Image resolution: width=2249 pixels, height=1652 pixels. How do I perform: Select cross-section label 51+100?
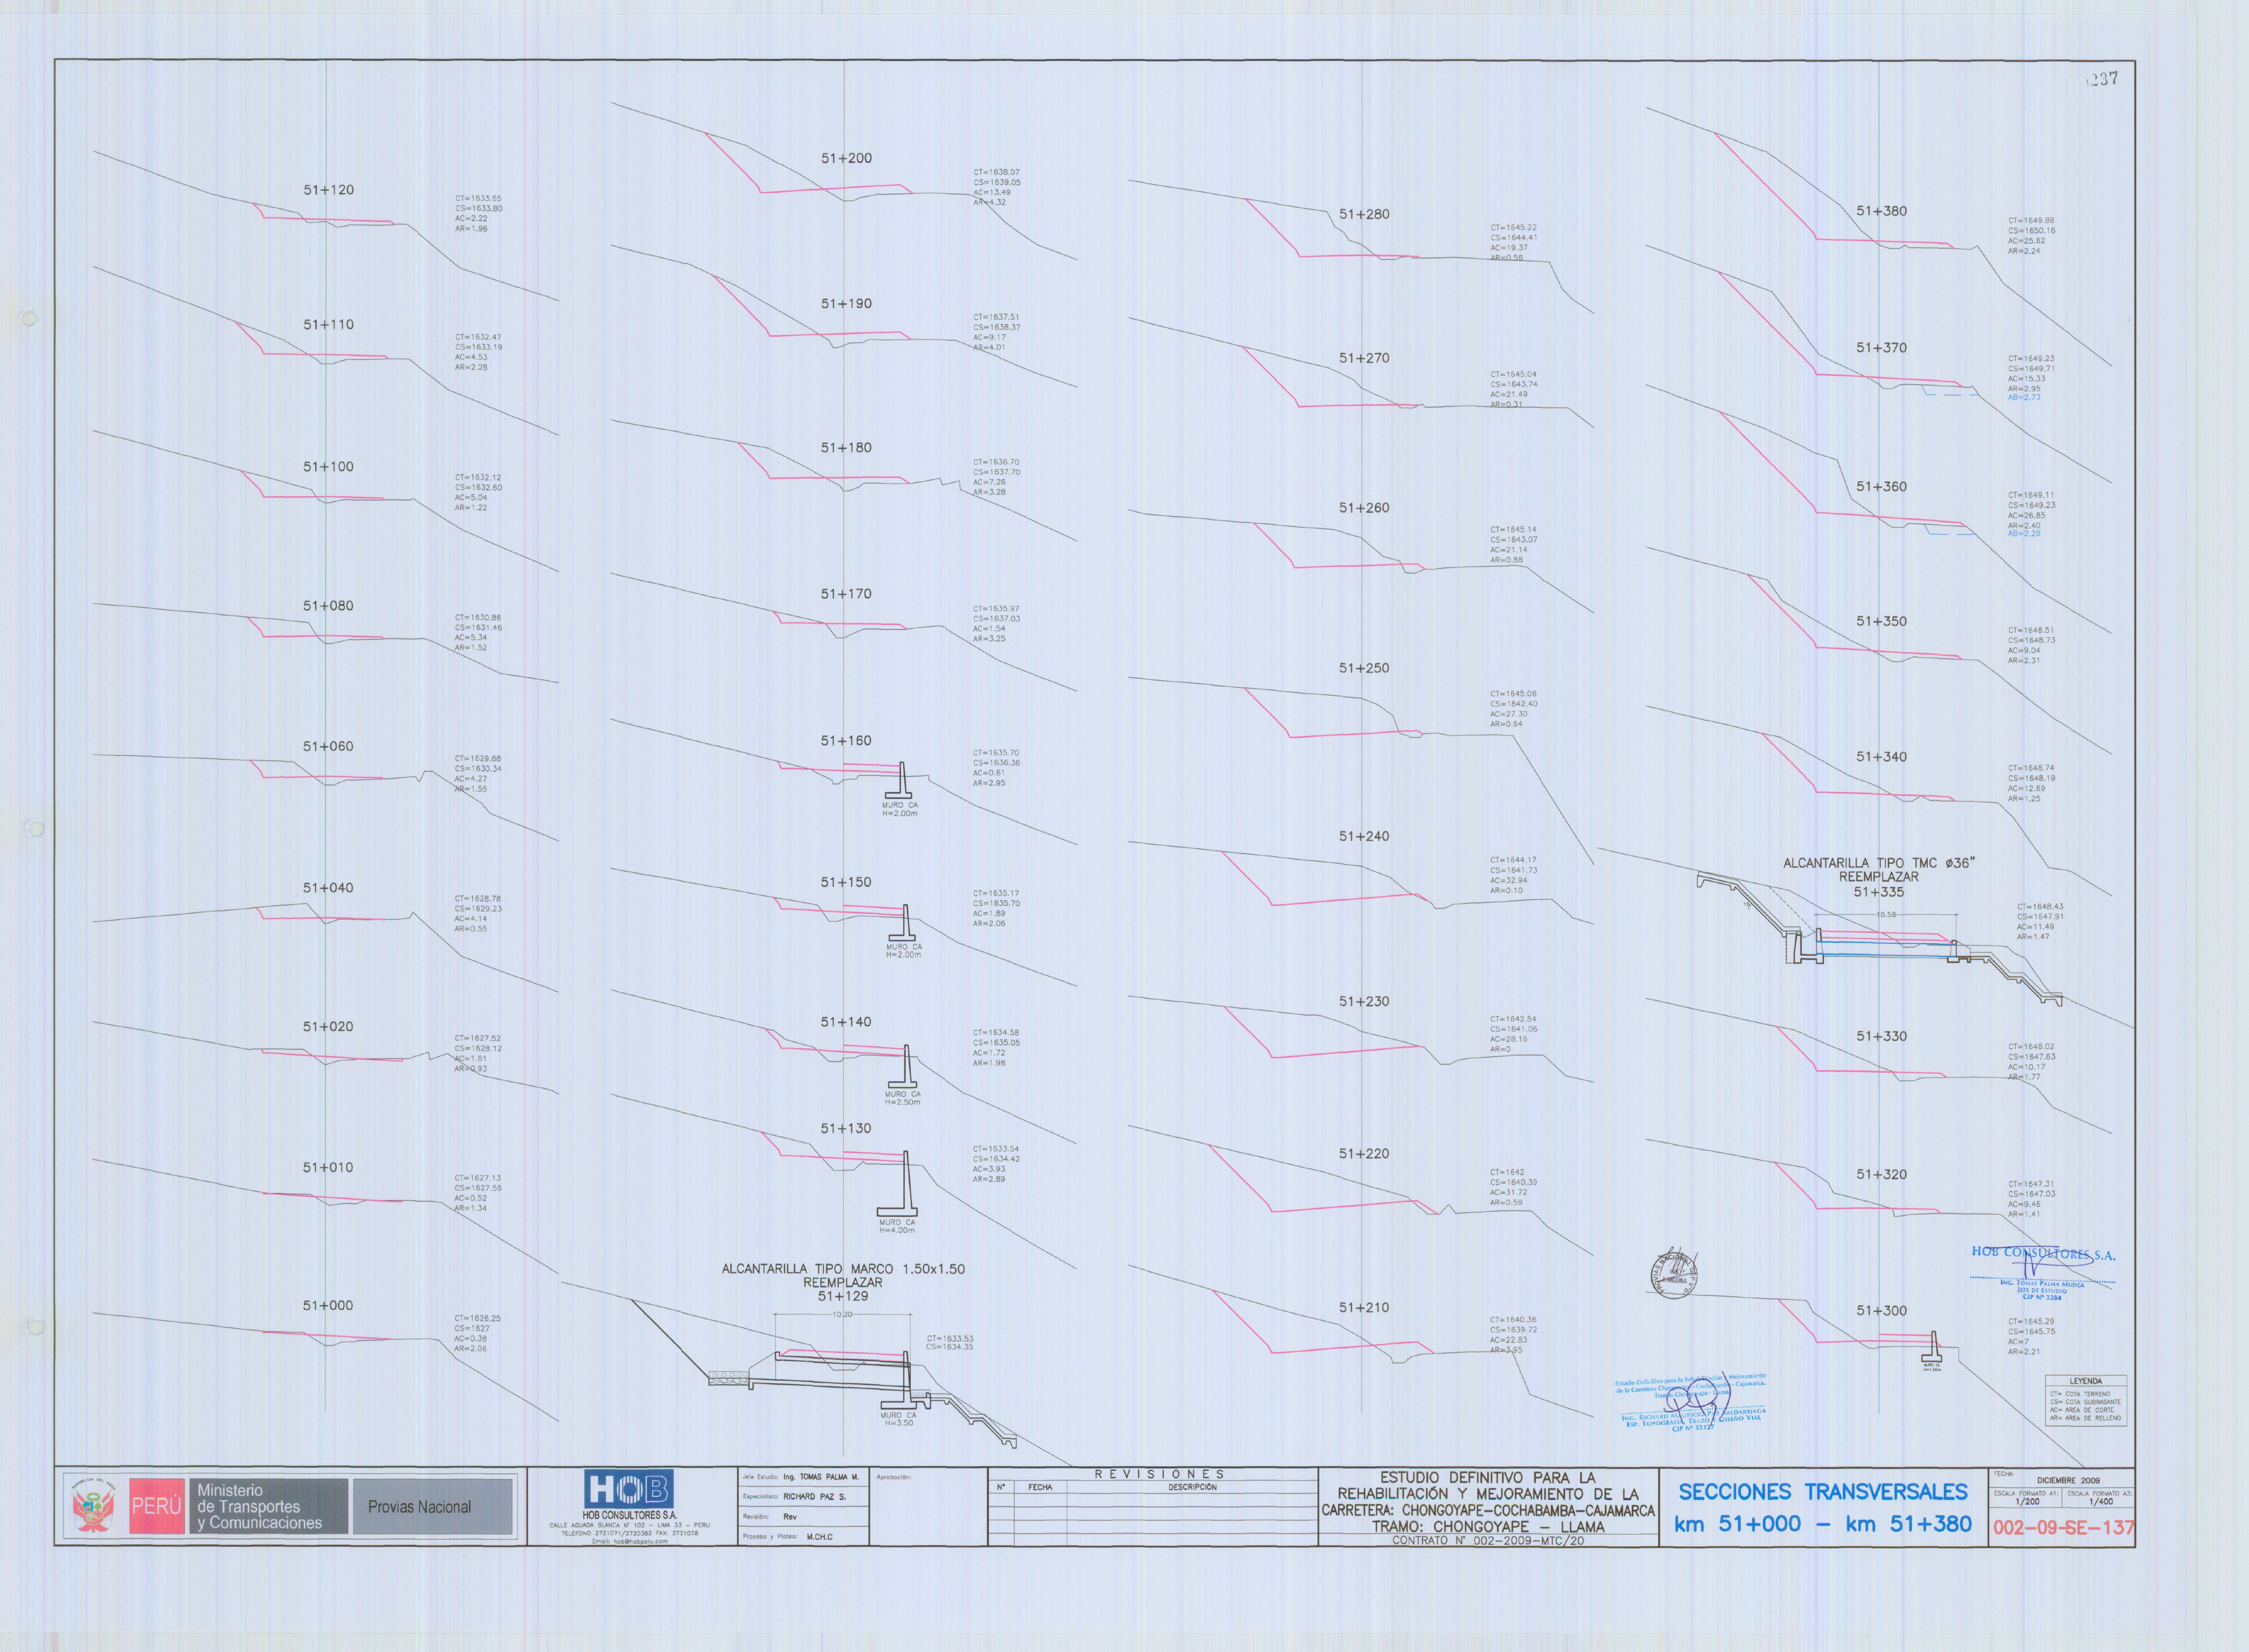pyautogui.click(x=328, y=467)
